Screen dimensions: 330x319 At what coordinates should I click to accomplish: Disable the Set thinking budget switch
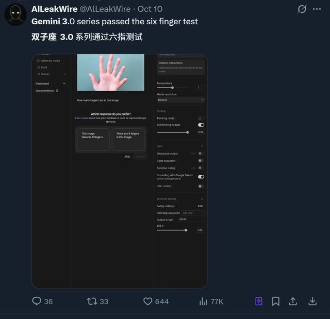coord(201,125)
